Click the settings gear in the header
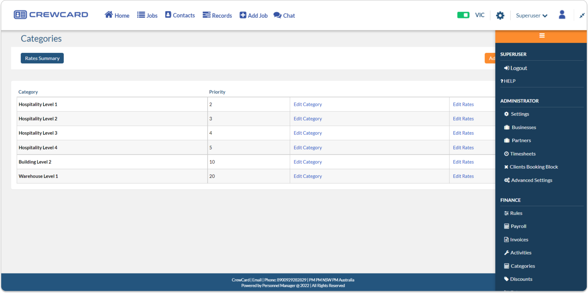The width and height of the screenshot is (588, 293). click(x=500, y=15)
